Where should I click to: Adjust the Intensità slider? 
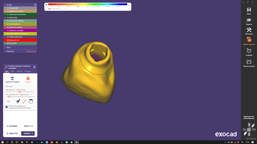20,92
